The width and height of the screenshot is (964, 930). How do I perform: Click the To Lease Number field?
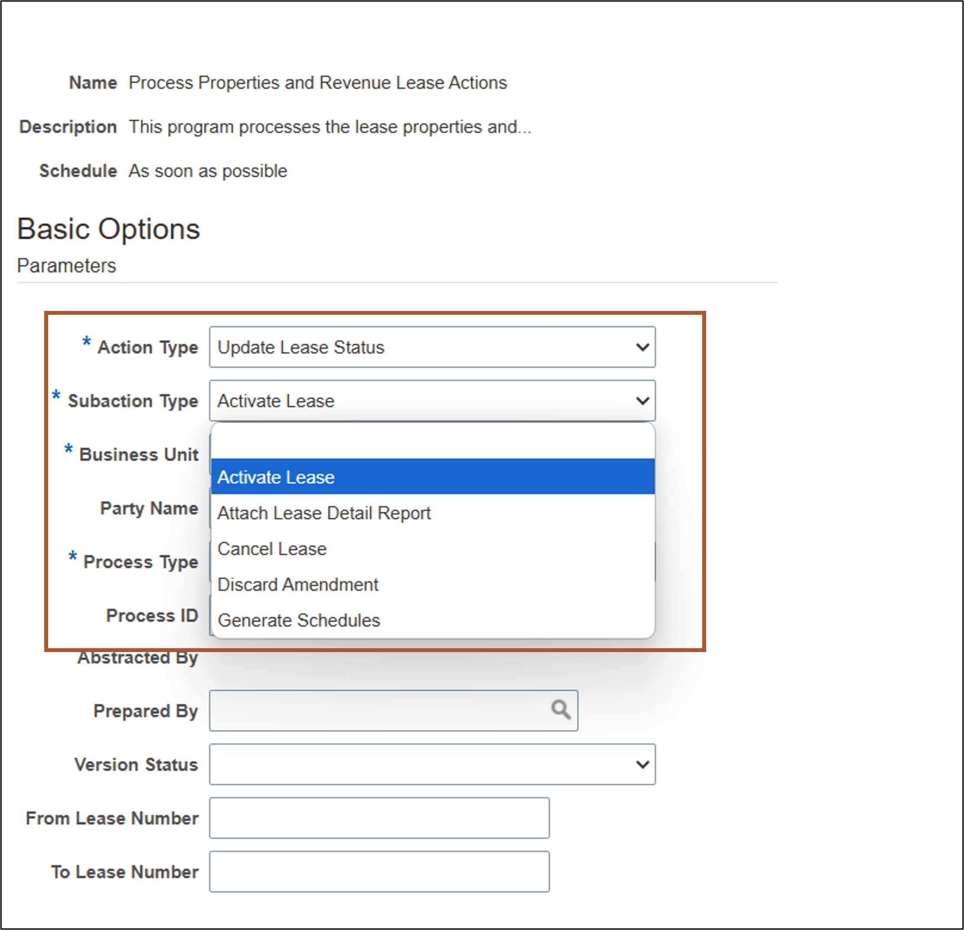point(379,871)
